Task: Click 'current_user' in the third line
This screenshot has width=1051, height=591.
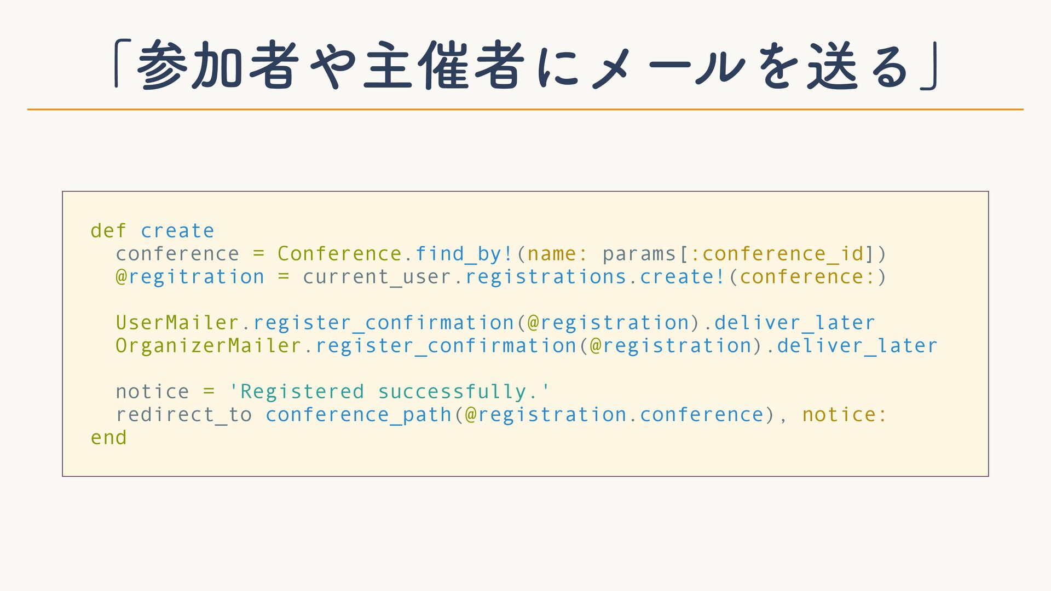Action: [378, 277]
